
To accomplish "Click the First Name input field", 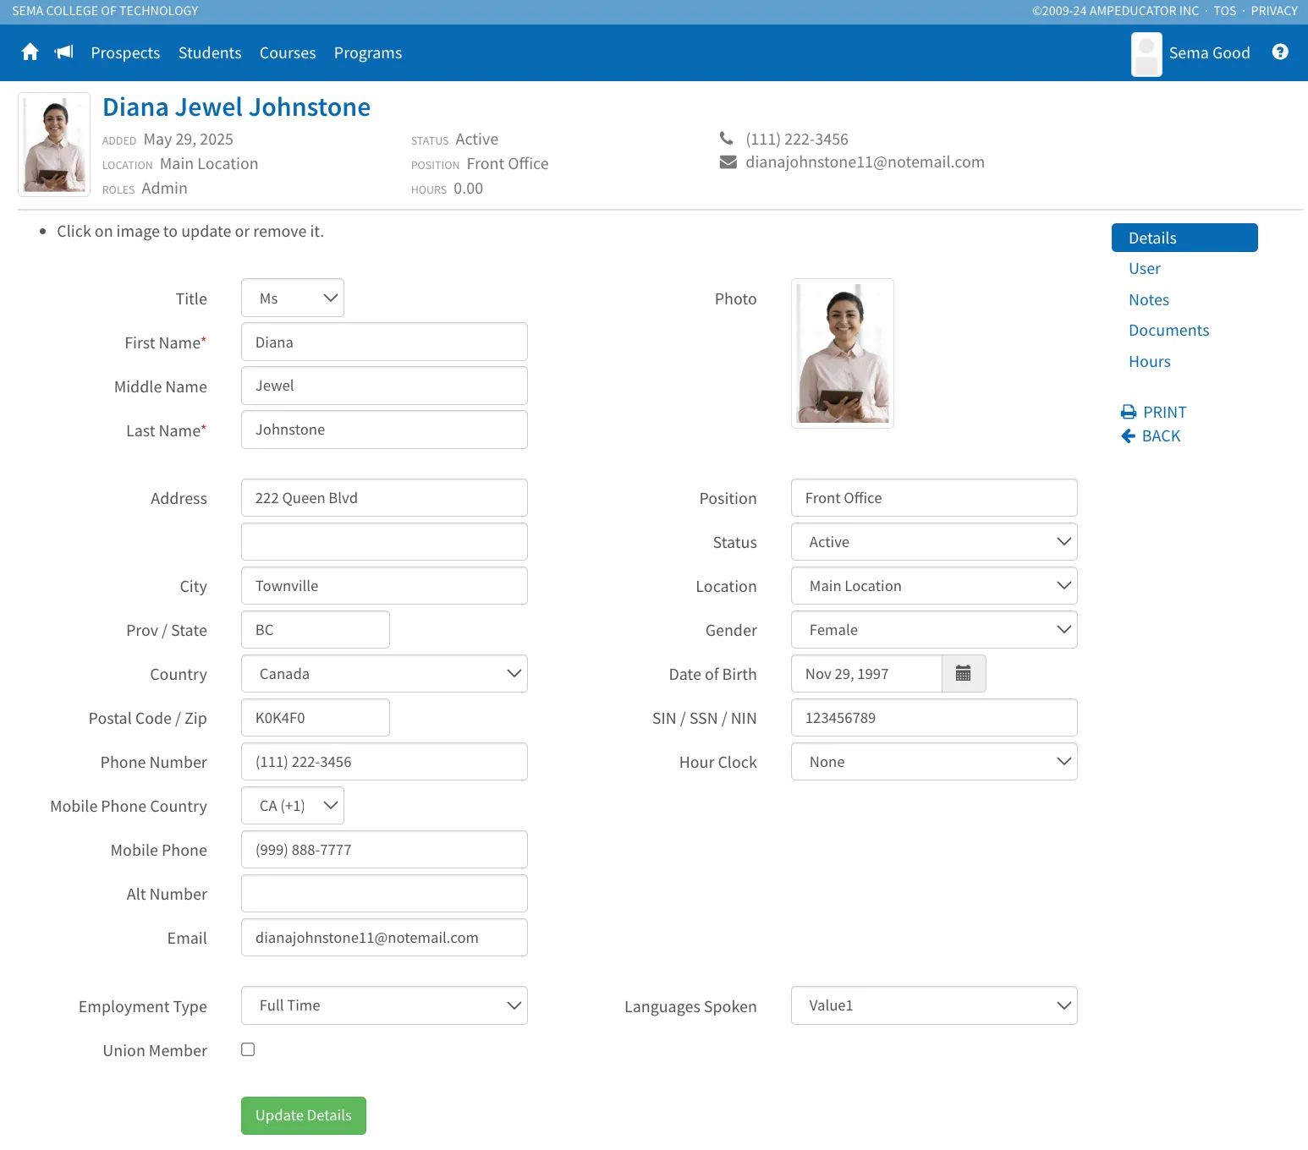I will (384, 342).
